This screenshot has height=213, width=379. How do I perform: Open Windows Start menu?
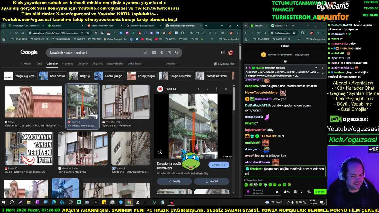point(4,202)
